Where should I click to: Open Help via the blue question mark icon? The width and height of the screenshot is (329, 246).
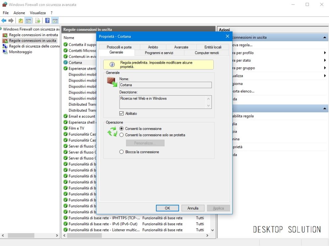48,21
